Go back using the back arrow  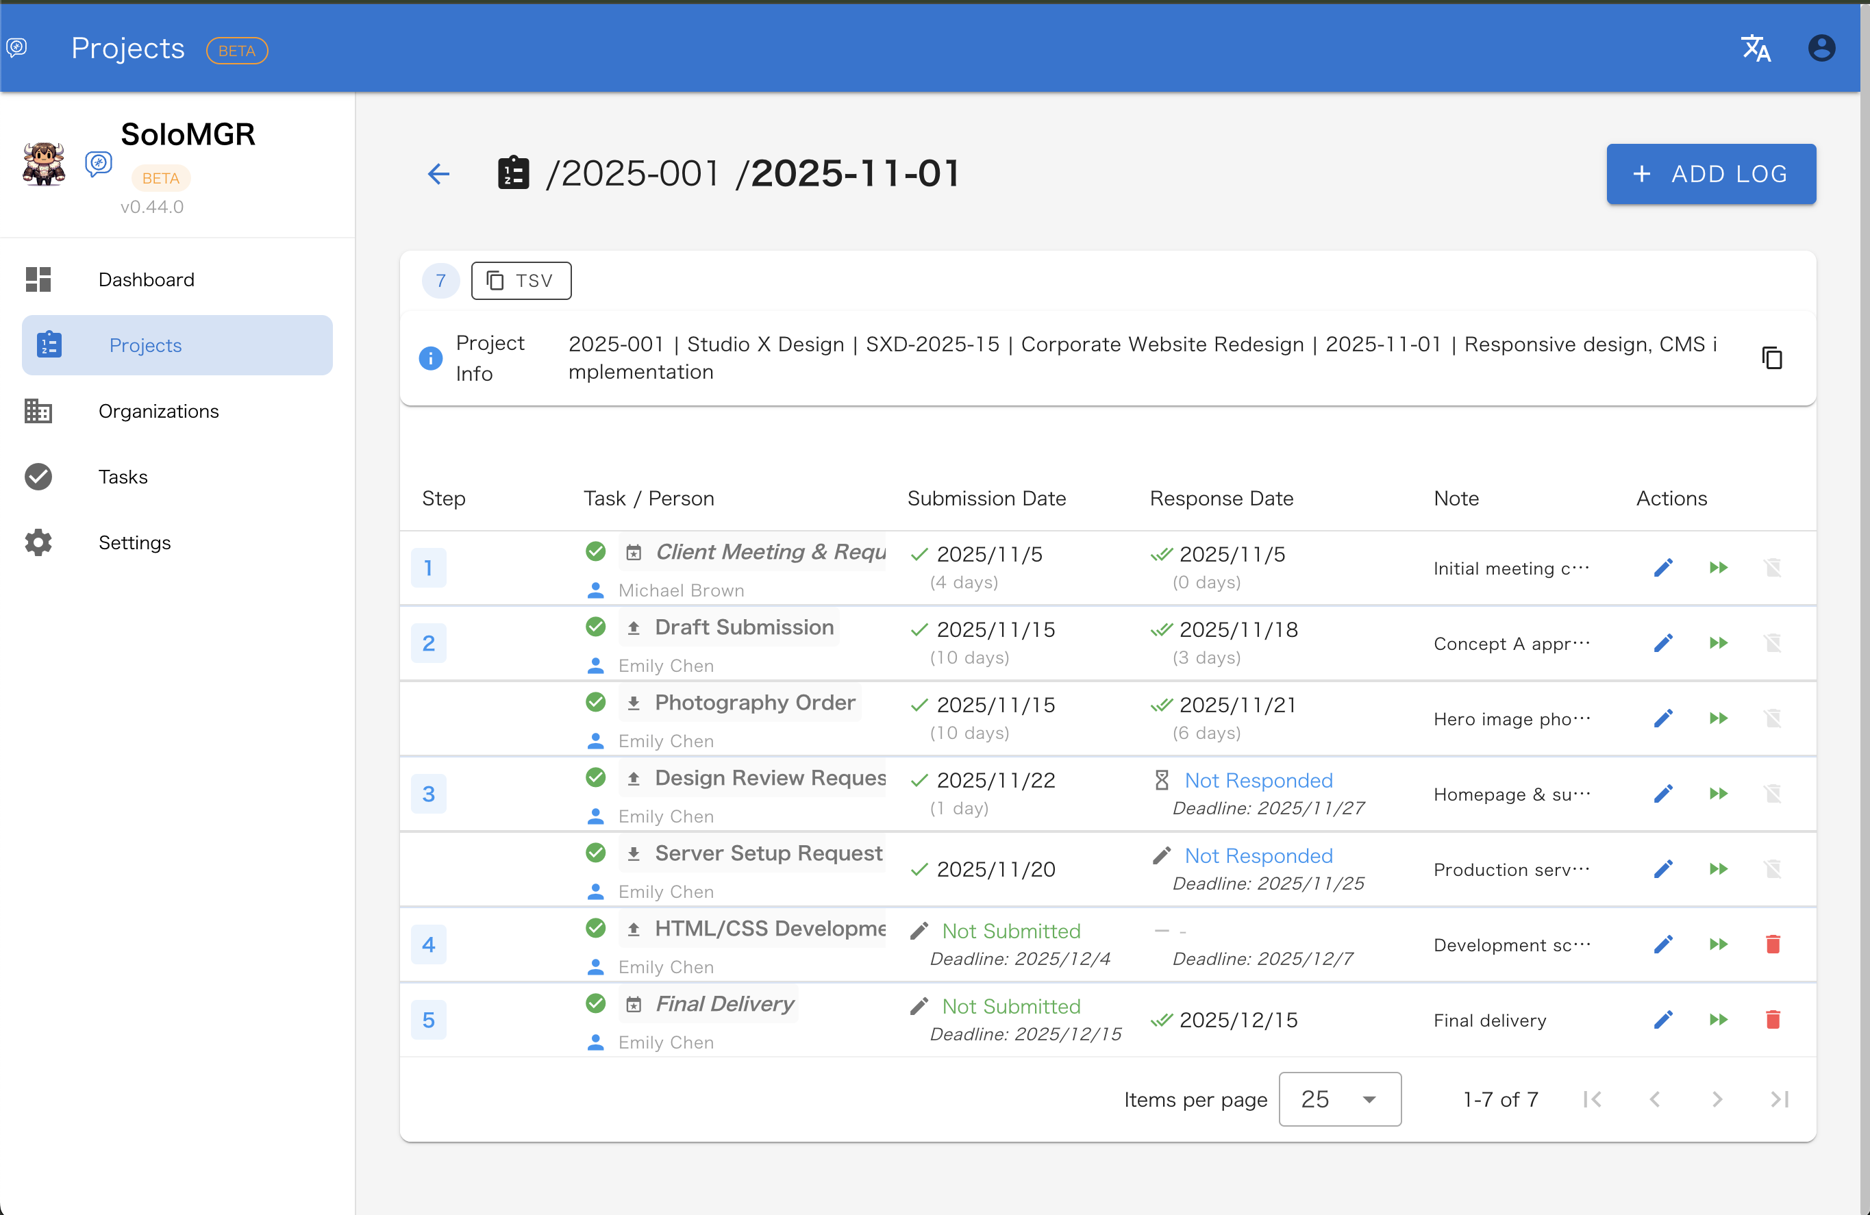[x=438, y=173]
